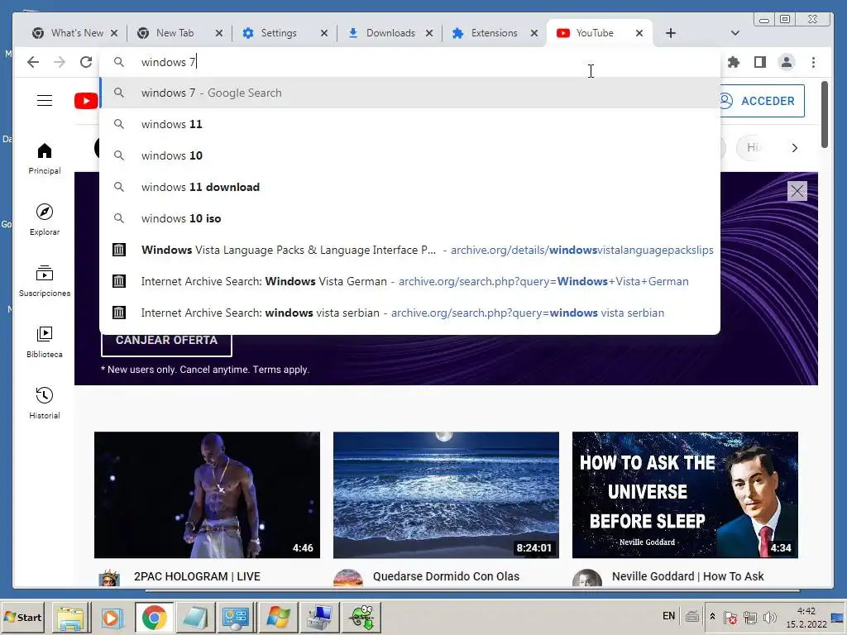The height and width of the screenshot is (635, 847).
Task: Click the address bar showing windows 7
Action: click(x=409, y=62)
